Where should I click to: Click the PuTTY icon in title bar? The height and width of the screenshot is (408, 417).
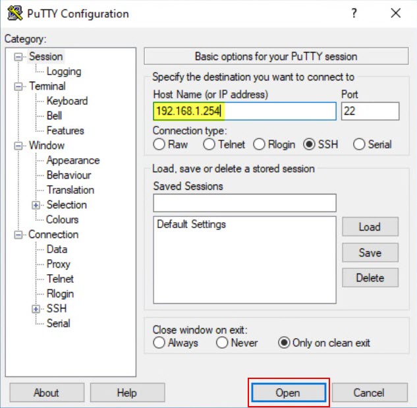point(14,13)
